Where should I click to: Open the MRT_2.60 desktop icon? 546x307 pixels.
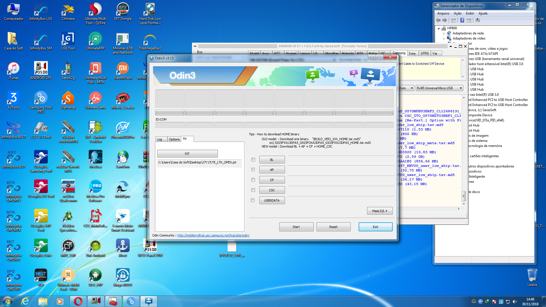(x=68, y=248)
